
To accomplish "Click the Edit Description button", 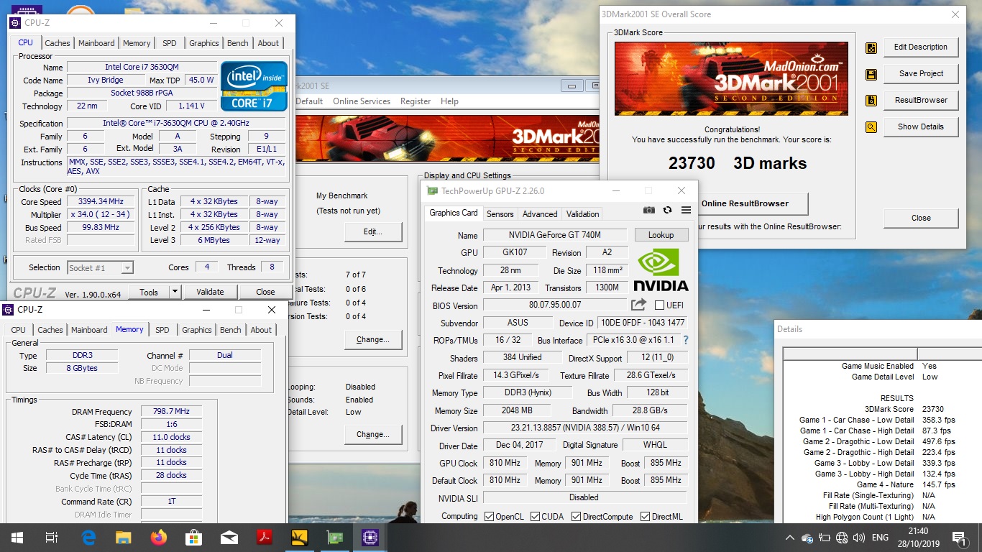I will pyautogui.click(x=921, y=47).
